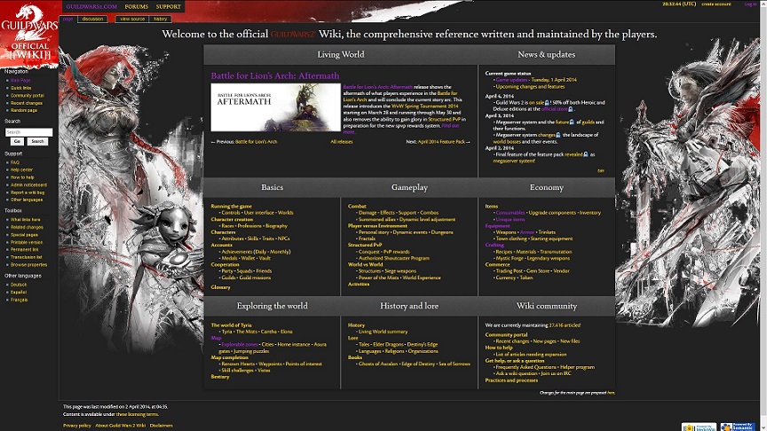Image resolution: width=767 pixels, height=431 pixels.
Task: Open the Trading Post link
Action: (510, 271)
